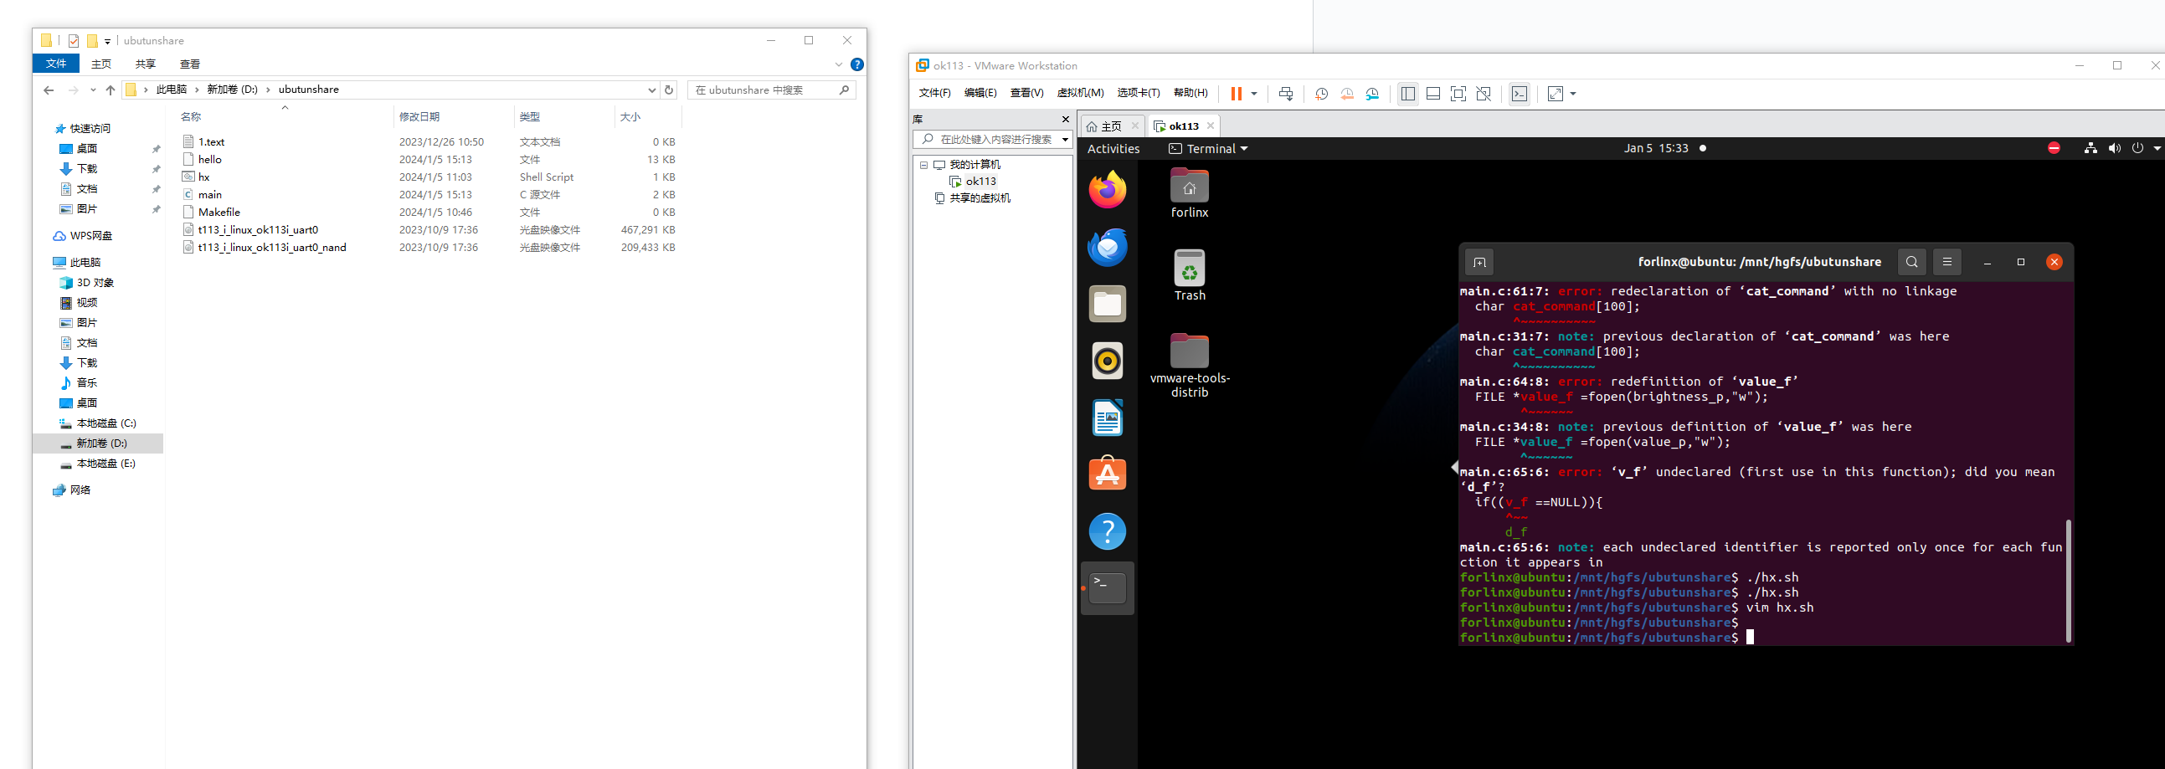The height and width of the screenshot is (769, 2165).
Task: Go back in File Explorer
Action: click(49, 90)
